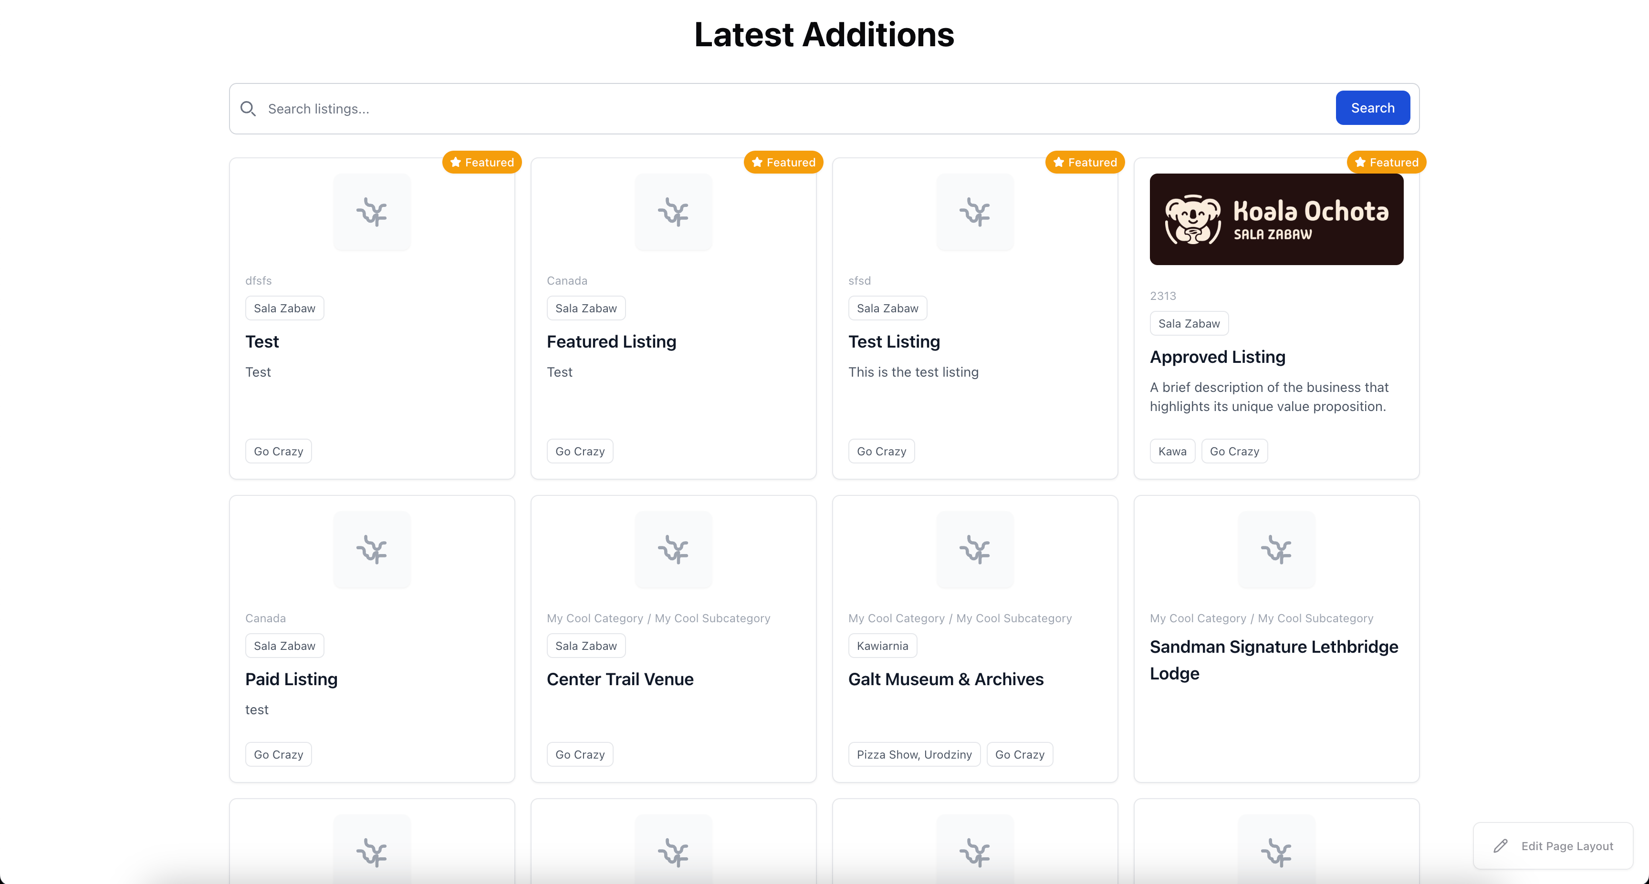The image size is (1649, 884).
Task: Open the Center Trail Venue listing title
Action: 620,679
